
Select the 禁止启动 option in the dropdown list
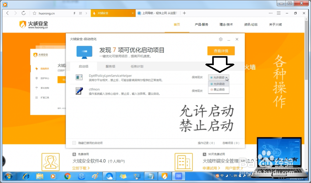[218, 89]
